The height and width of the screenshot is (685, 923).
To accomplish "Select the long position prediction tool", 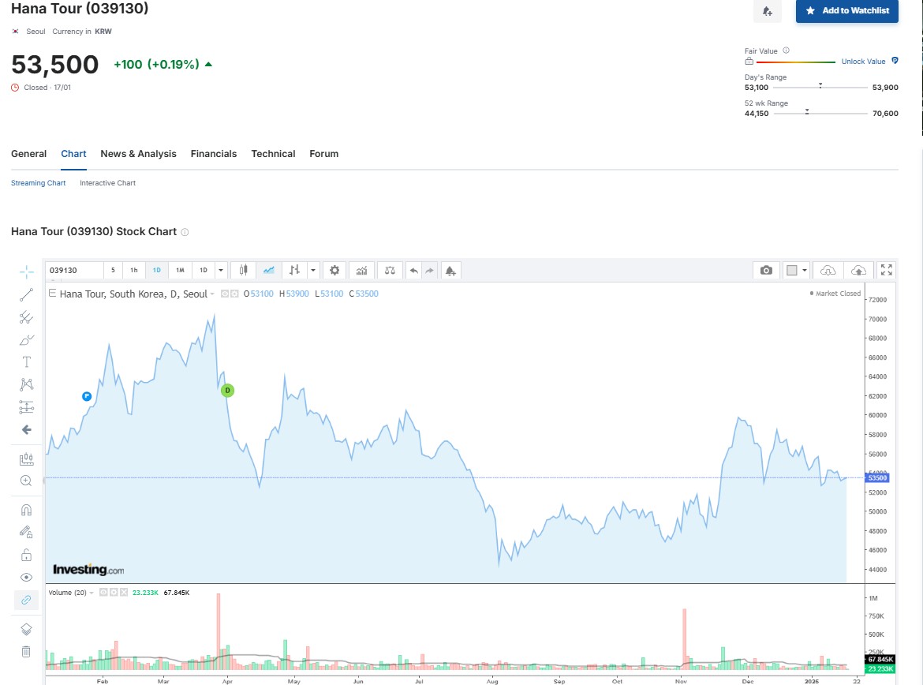I will click(x=27, y=407).
